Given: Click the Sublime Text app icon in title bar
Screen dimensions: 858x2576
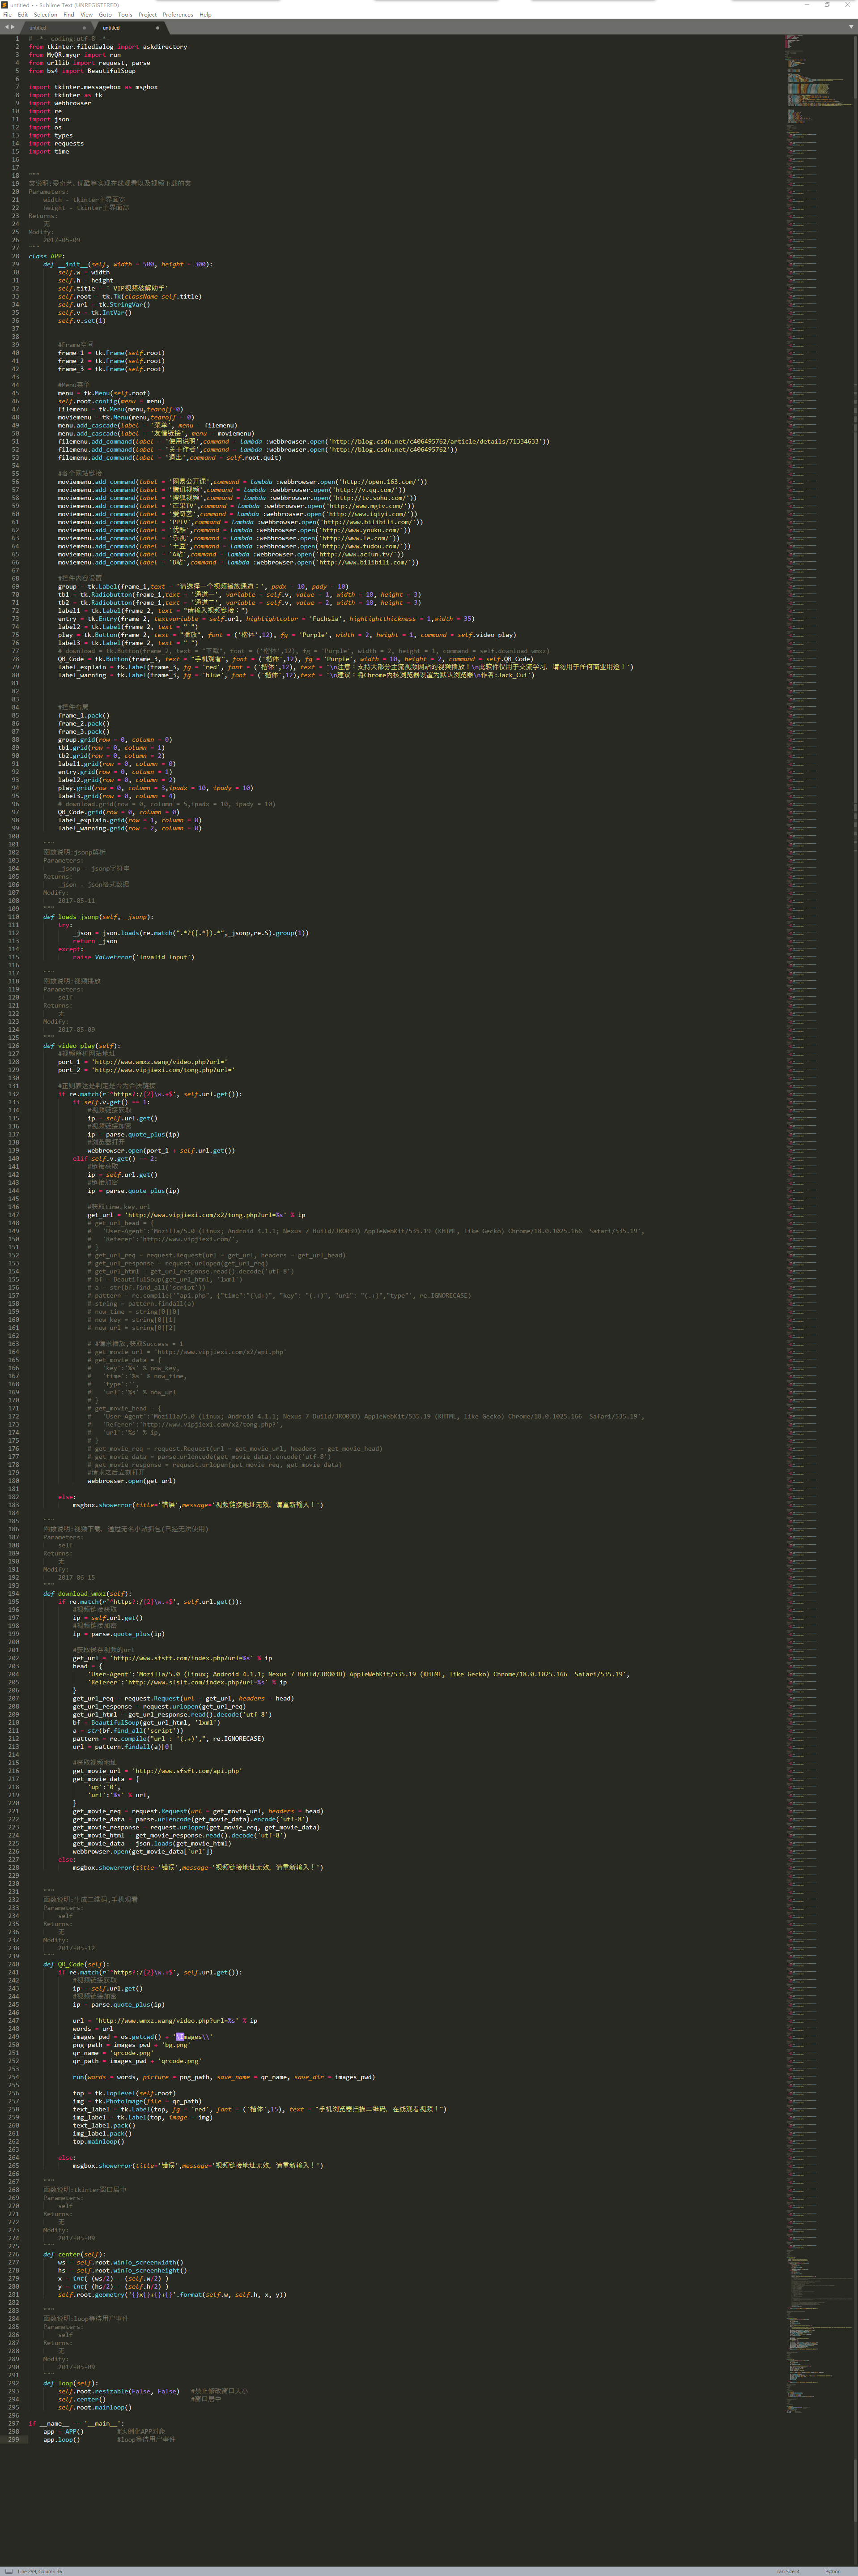Looking at the screenshot, I should point(4,5).
